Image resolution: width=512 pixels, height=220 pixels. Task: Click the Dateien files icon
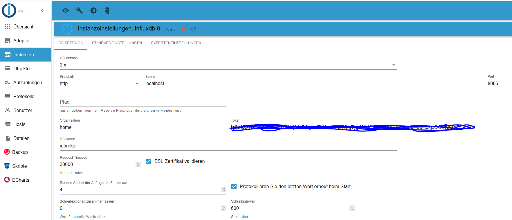click(8, 138)
